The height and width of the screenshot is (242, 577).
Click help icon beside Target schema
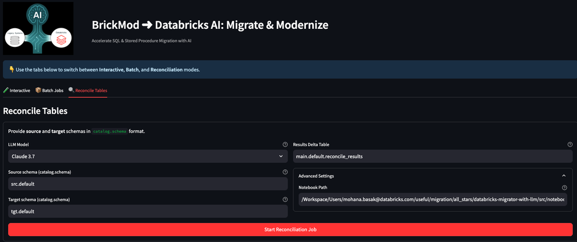pyautogui.click(x=284, y=200)
